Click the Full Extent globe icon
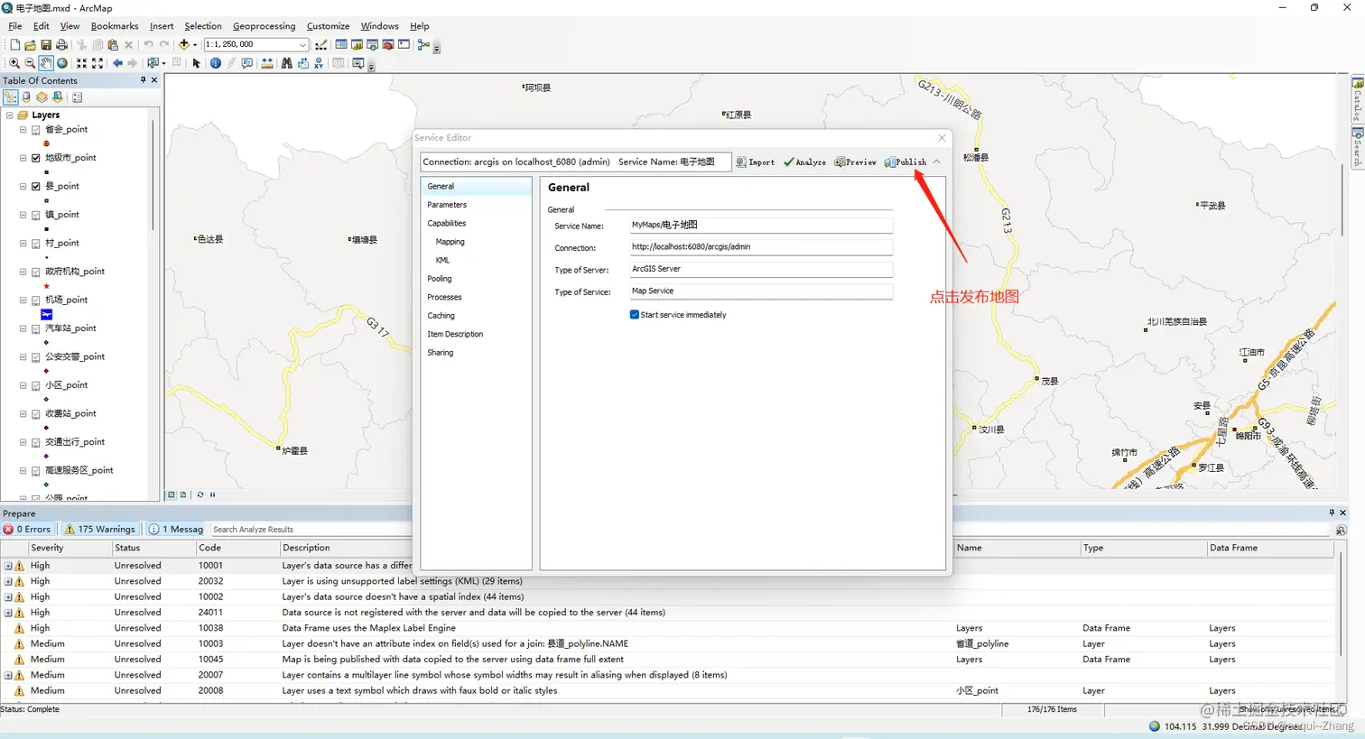 [x=62, y=63]
